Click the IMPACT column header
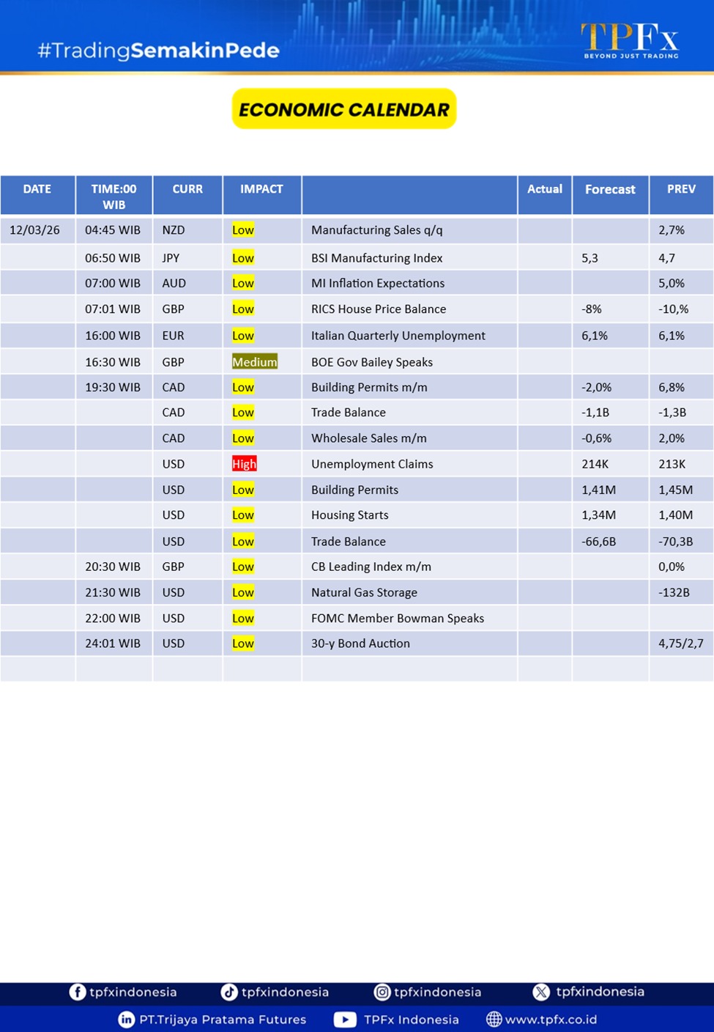714x1032 pixels. [x=261, y=189]
